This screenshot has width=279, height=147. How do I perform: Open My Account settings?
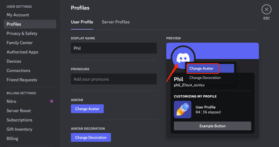click(x=18, y=15)
